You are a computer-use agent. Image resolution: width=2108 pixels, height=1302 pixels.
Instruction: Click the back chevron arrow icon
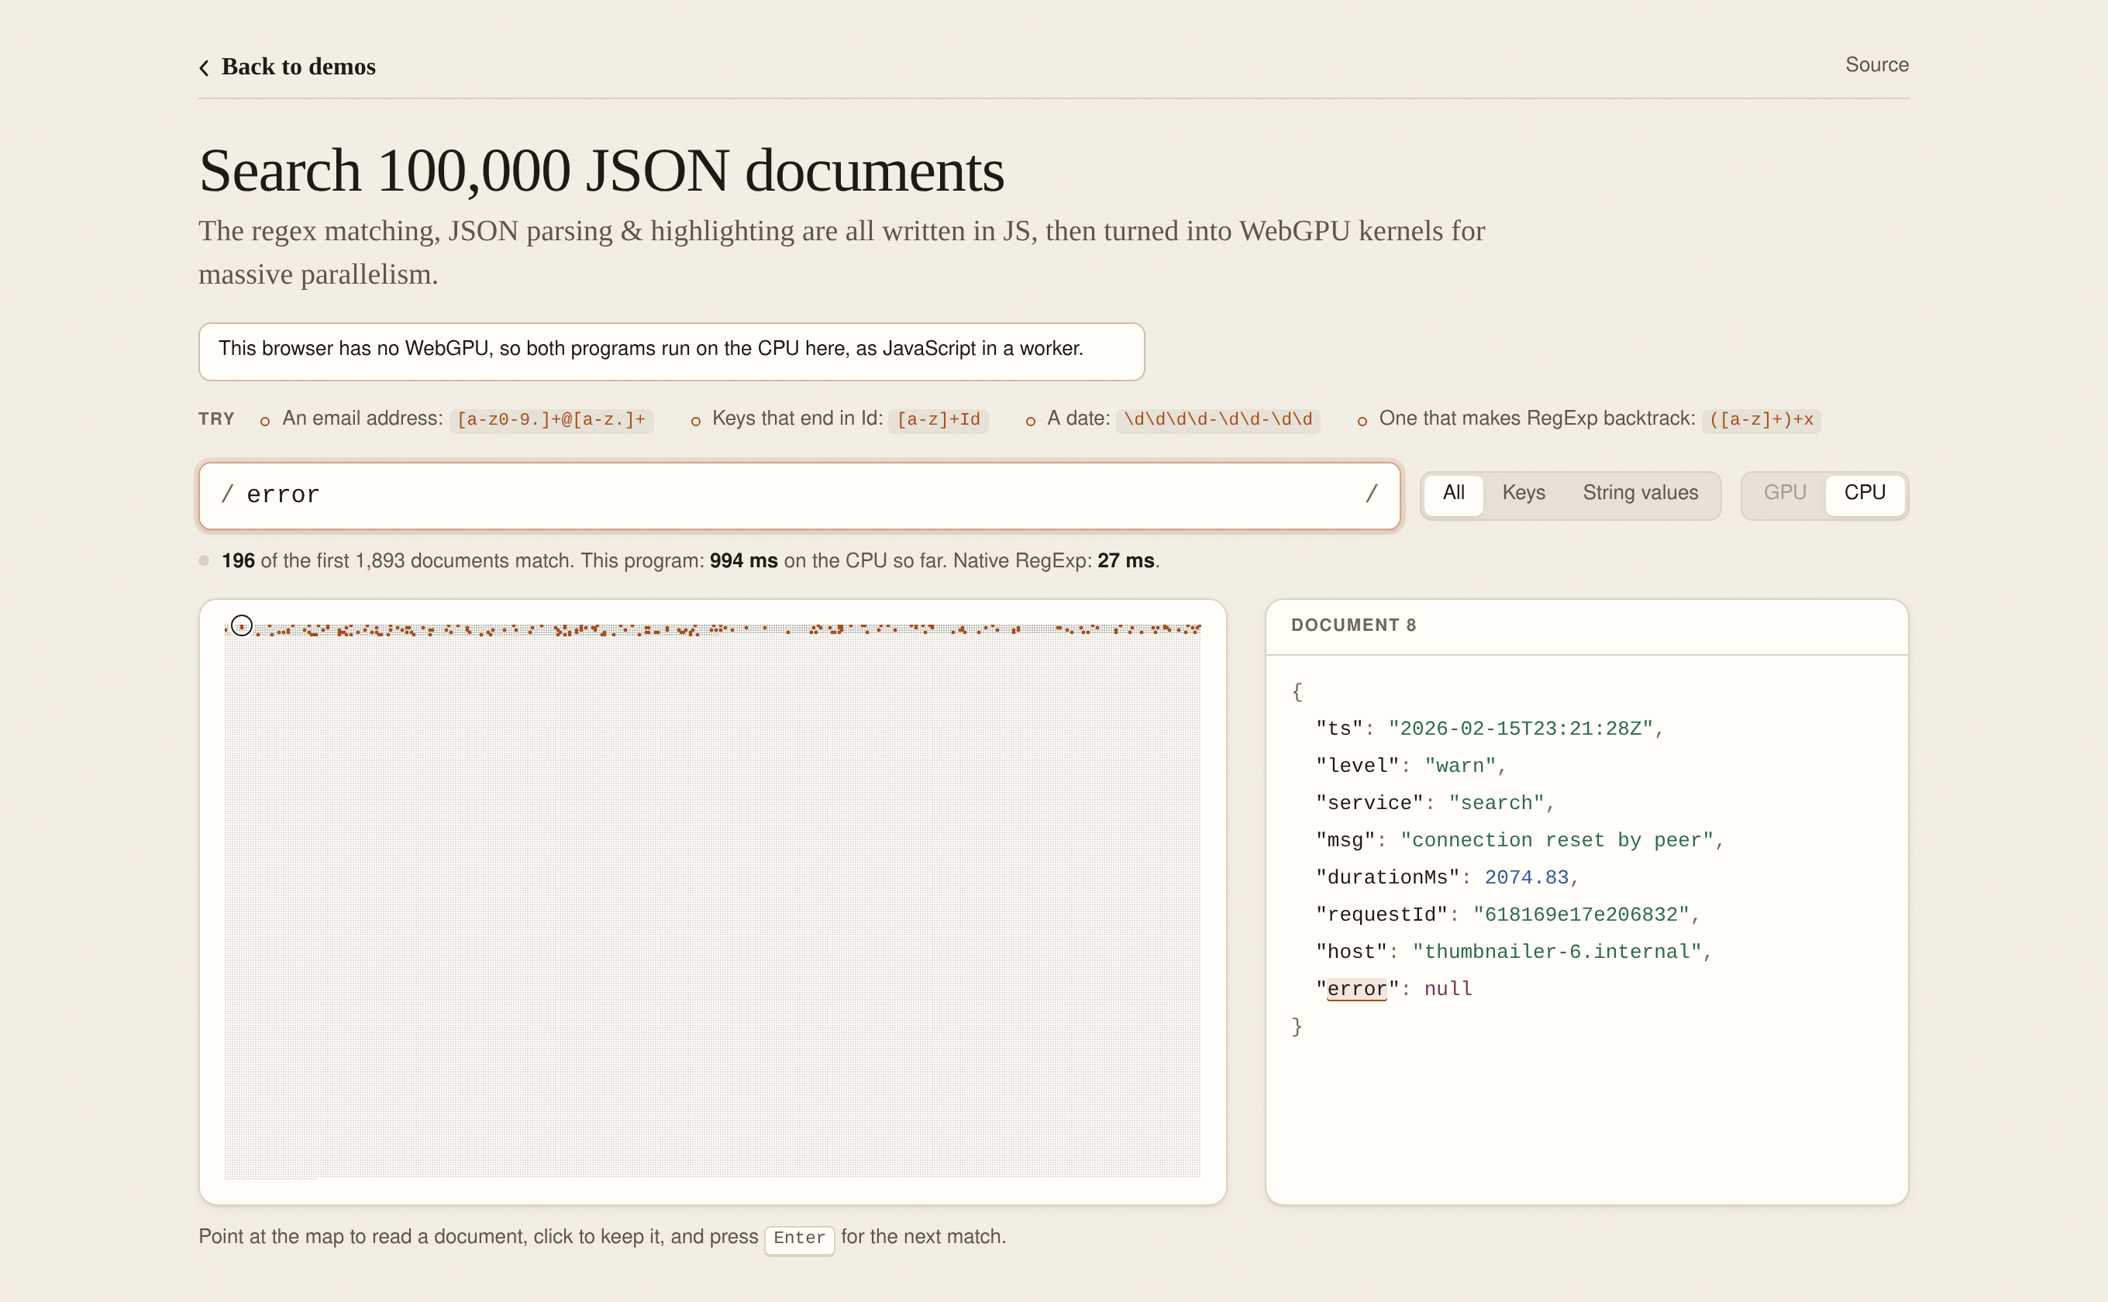(x=204, y=67)
